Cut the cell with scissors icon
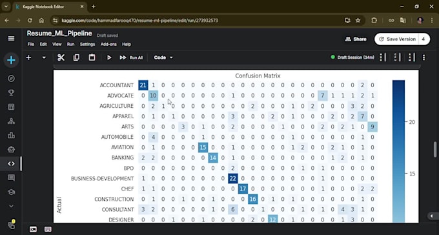Image resolution: width=439 pixels, height=235 pixels. coord(61,57)
